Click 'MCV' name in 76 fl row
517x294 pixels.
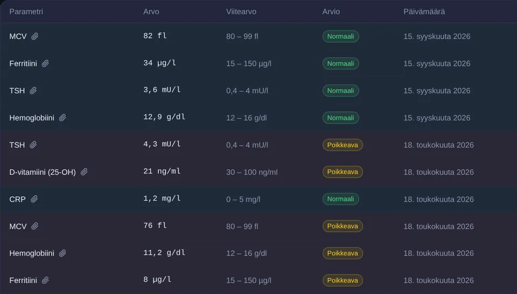tap(18, 226)
